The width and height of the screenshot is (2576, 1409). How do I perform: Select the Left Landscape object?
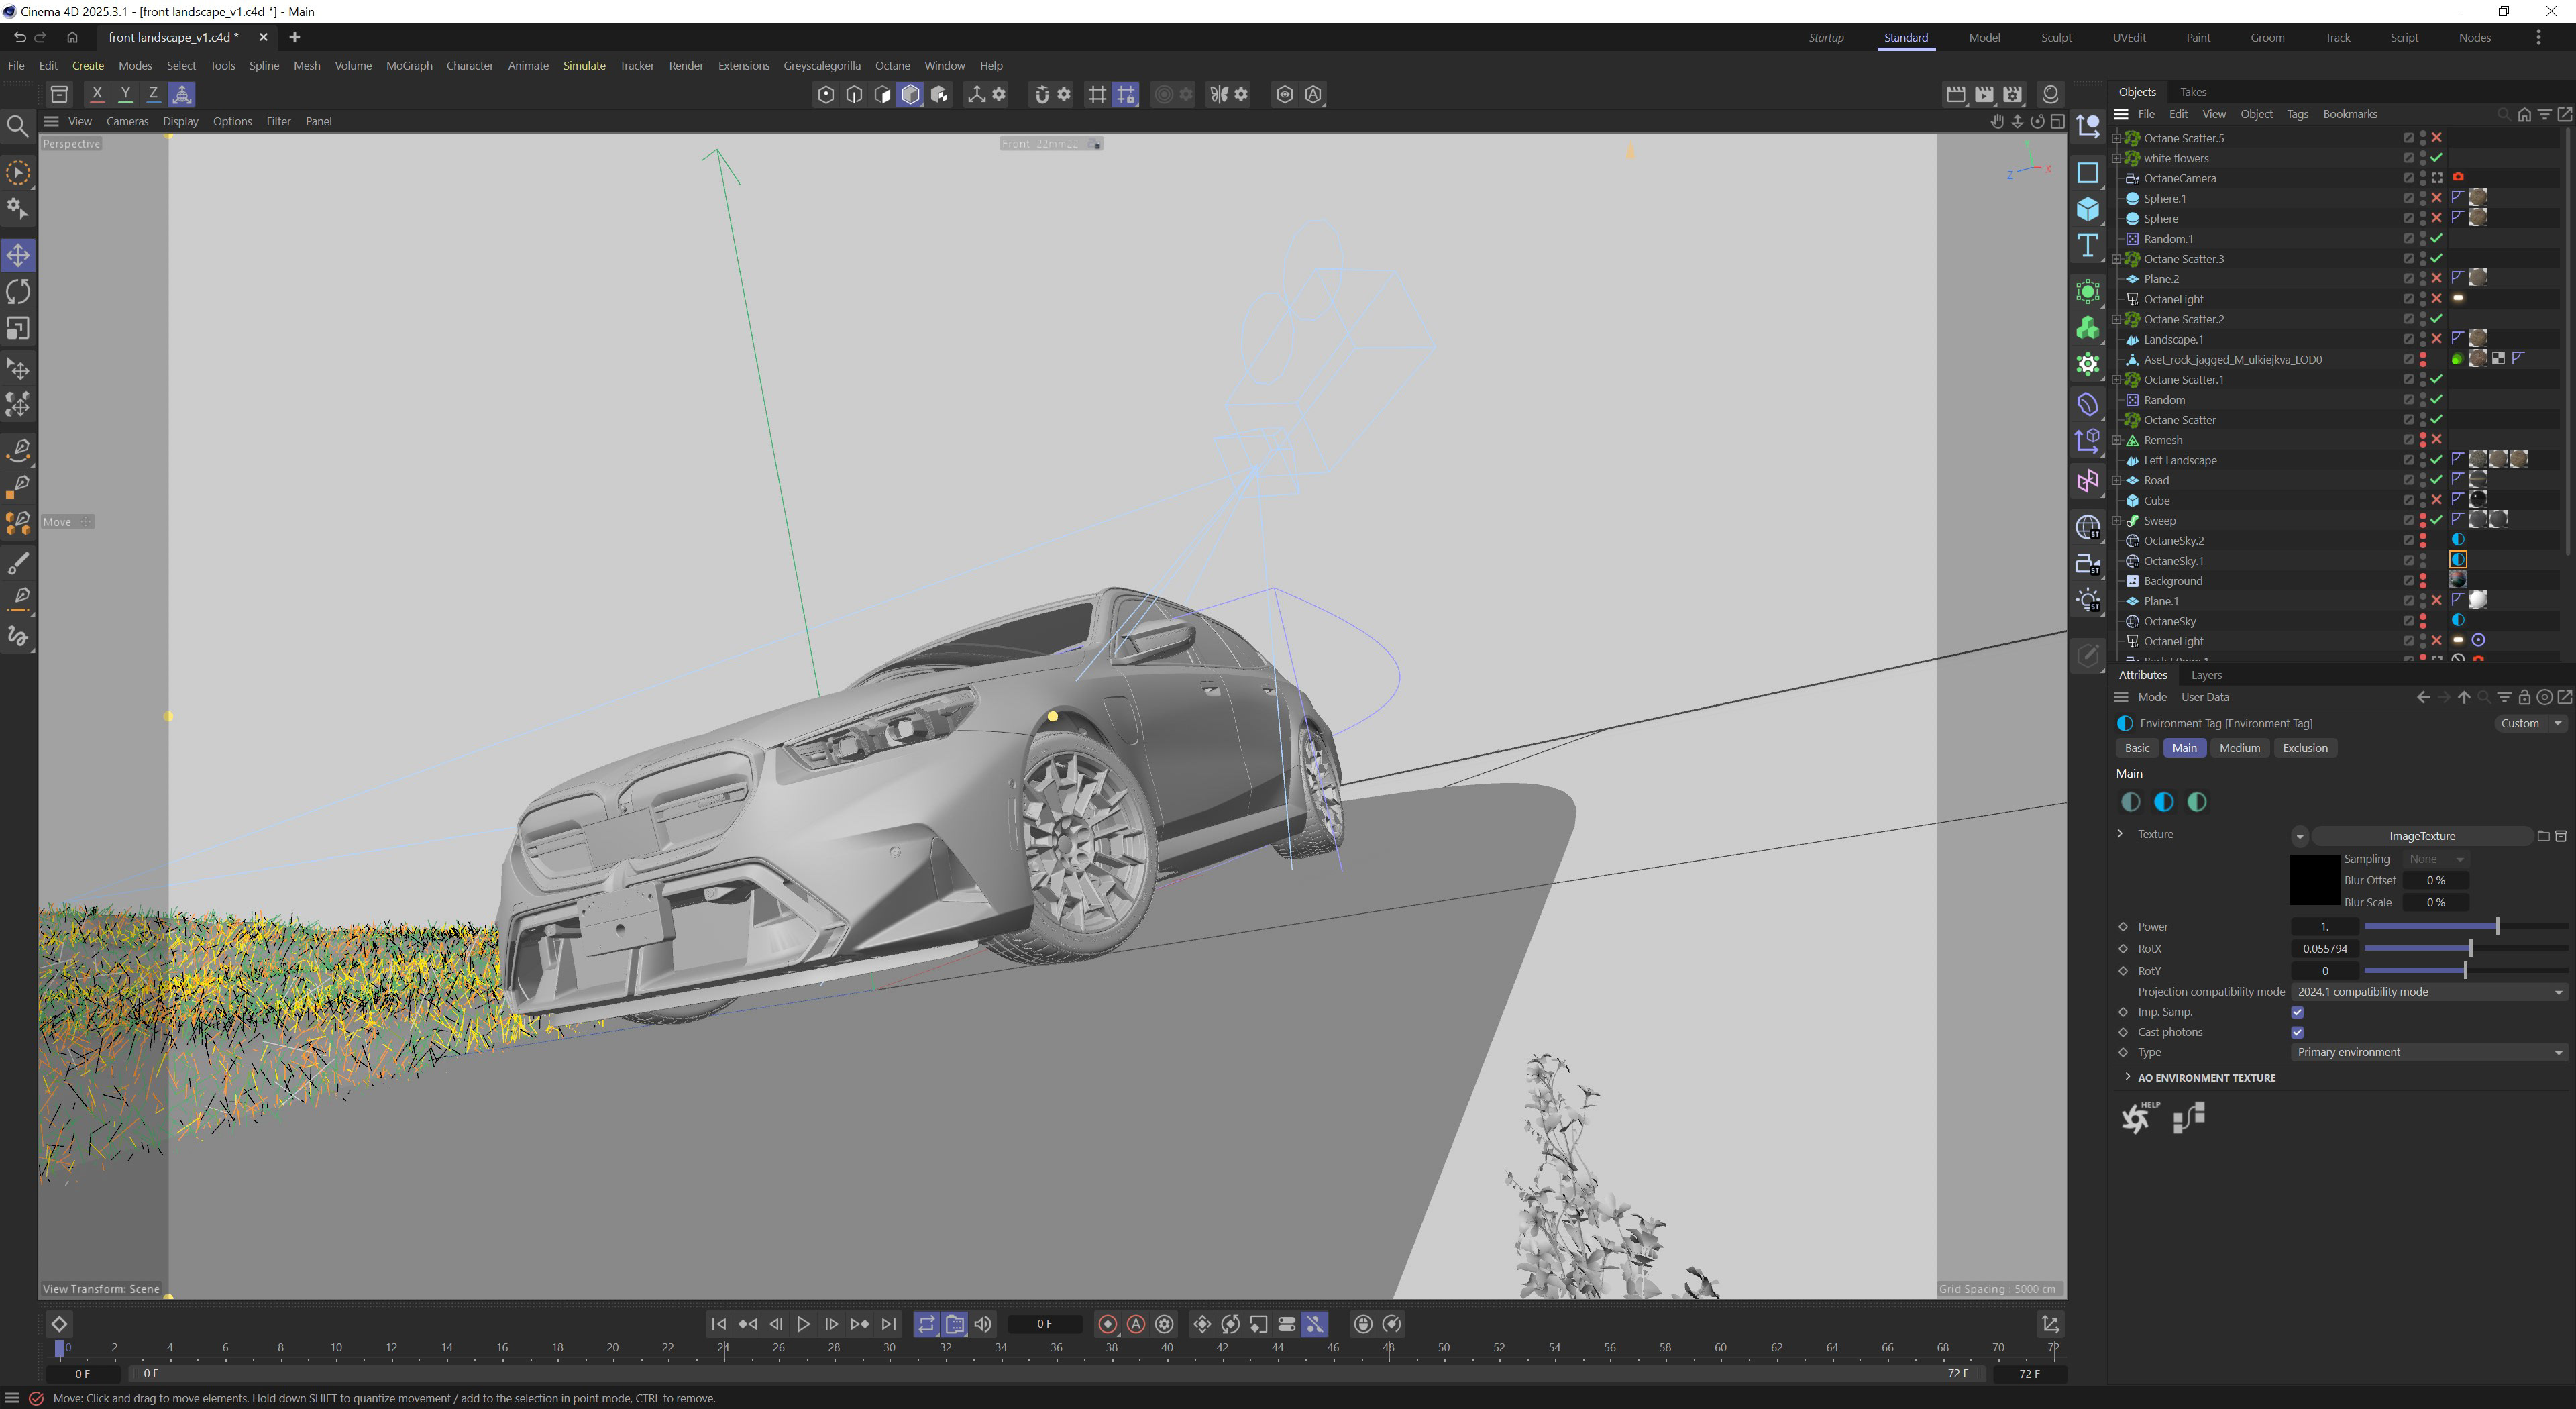[2180, 460]
